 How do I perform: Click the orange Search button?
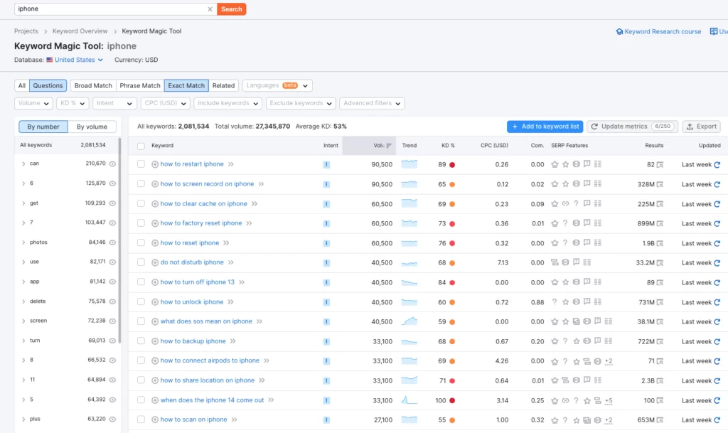point(231,9)
